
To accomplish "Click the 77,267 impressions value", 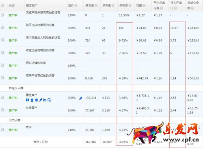I will click(90, 110).
